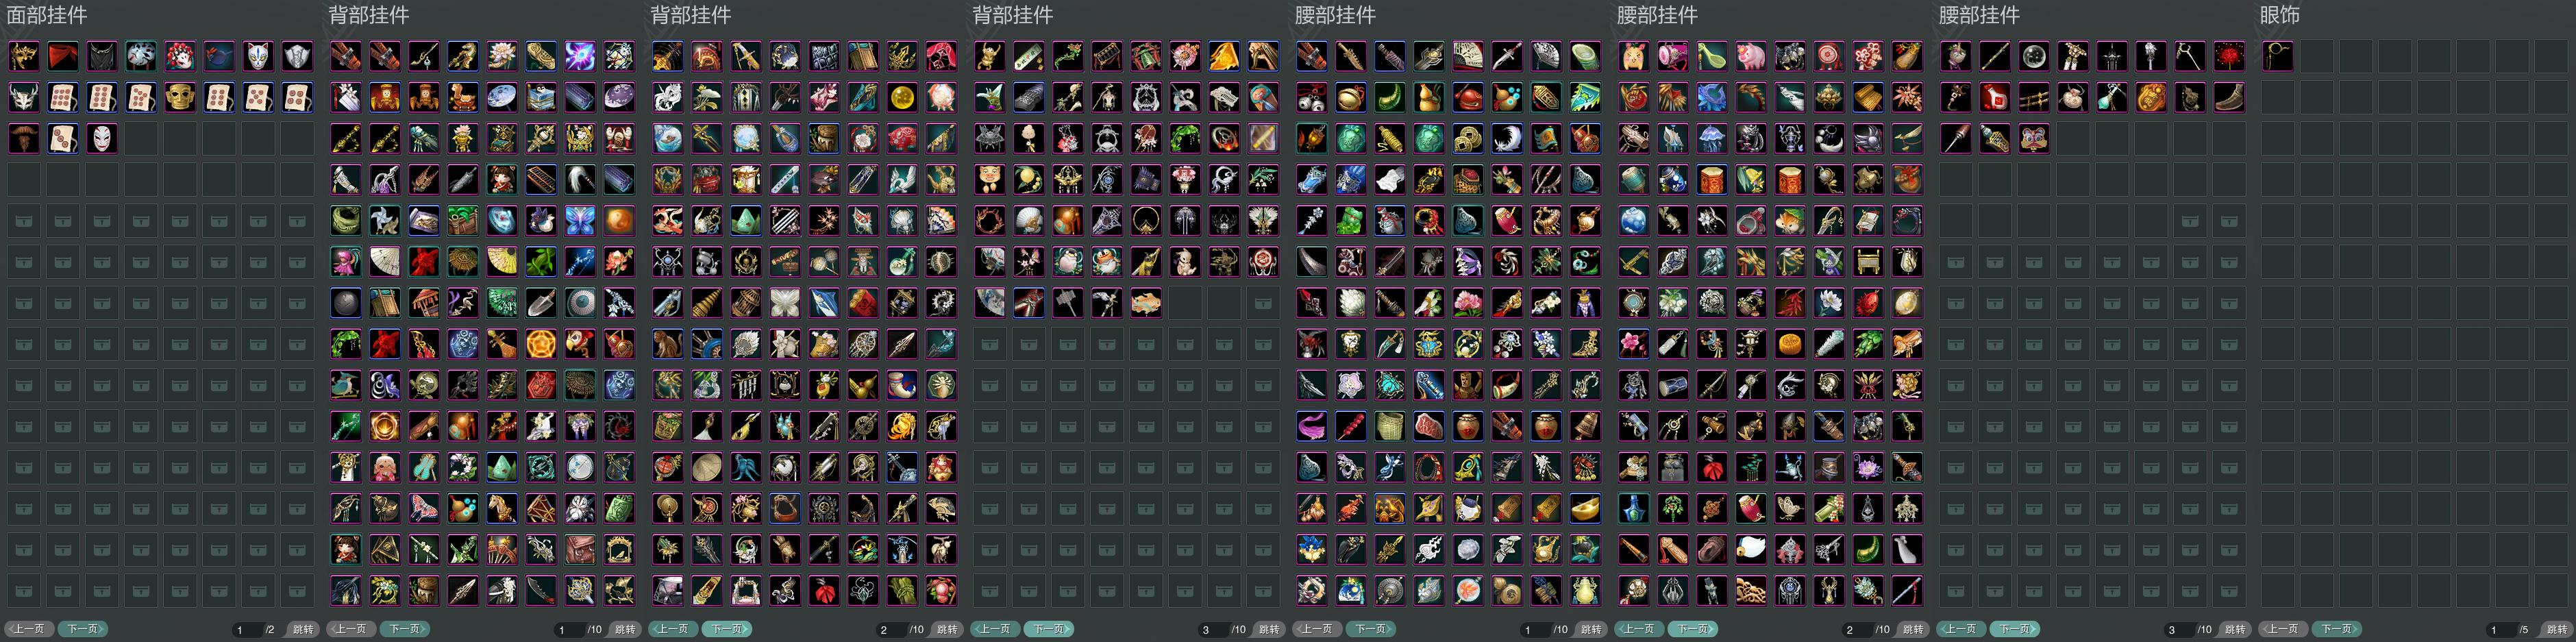Select the crystal ball waist pendant
Viewport: 2576px width, 642px height.
(x=2034, y=56)
